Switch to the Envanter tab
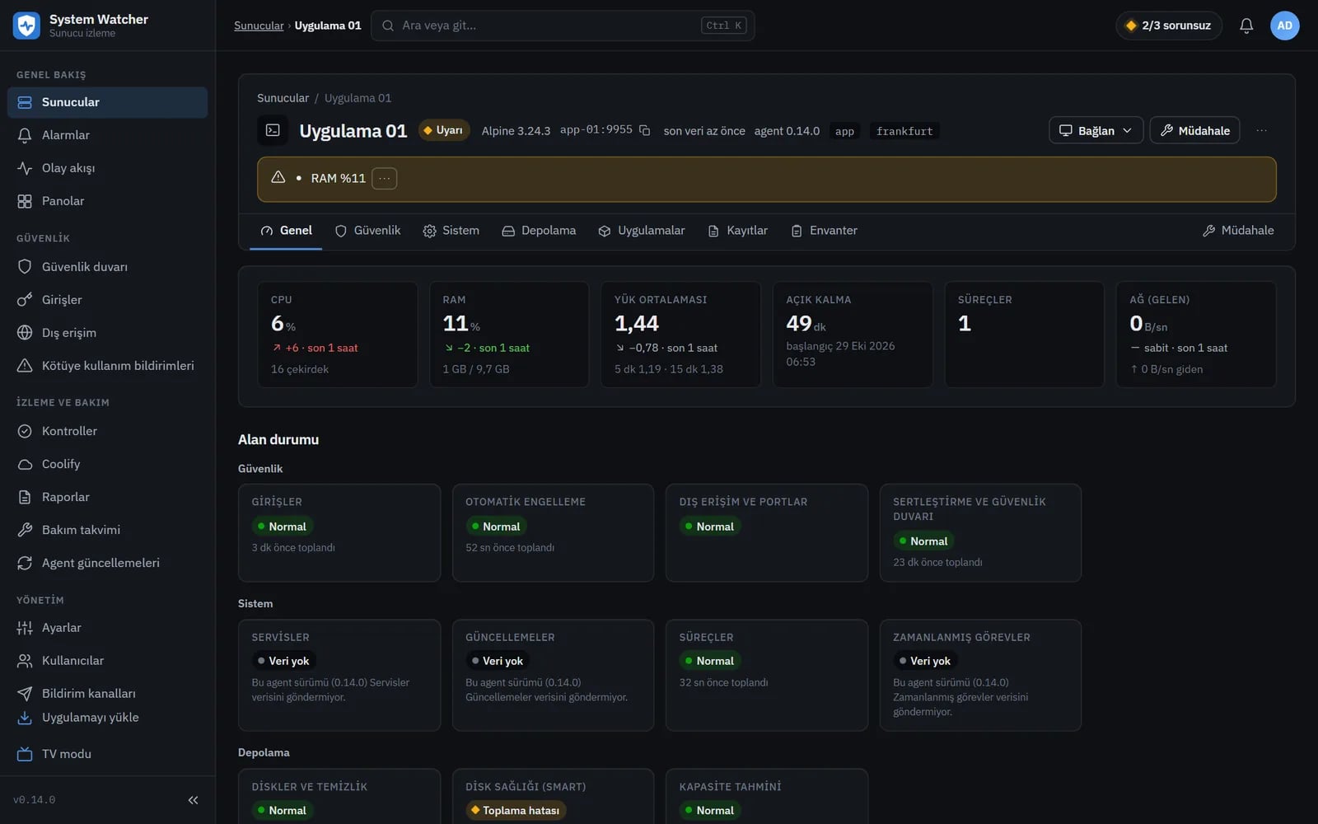 824,231
